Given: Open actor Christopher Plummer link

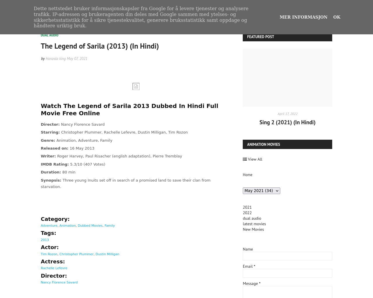Looking at the screenshot, I should coord(76,254).
